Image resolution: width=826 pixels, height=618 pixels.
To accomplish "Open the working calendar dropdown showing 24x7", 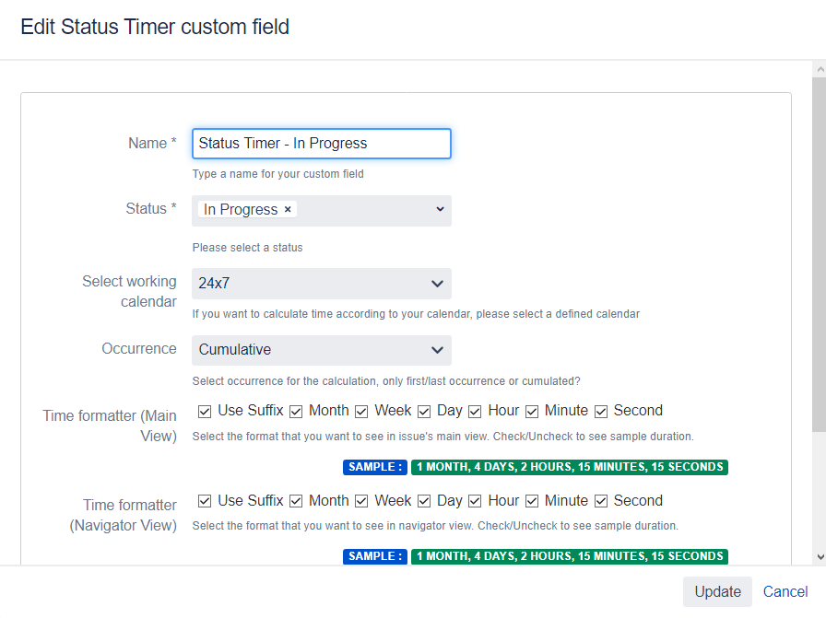I will coord(321,284).
